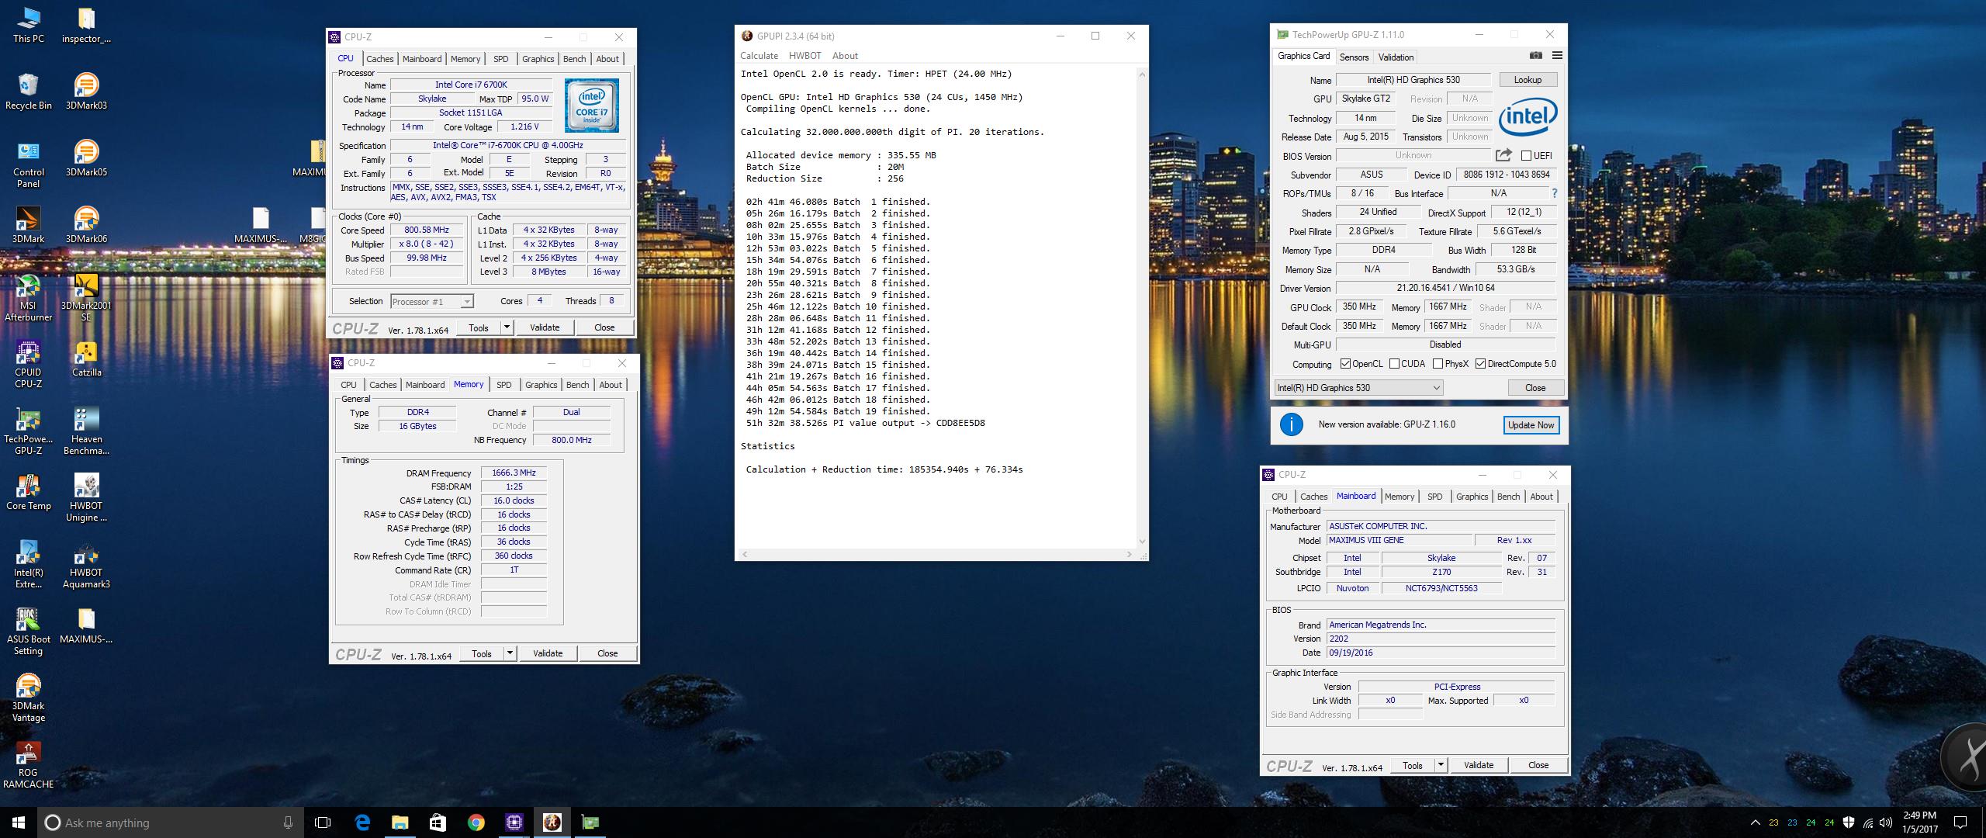Image resolution: width=1986 pixels, height=838 pixels.
Task: Click the Cortana Ask me anything search box
Action: (171, 822)
